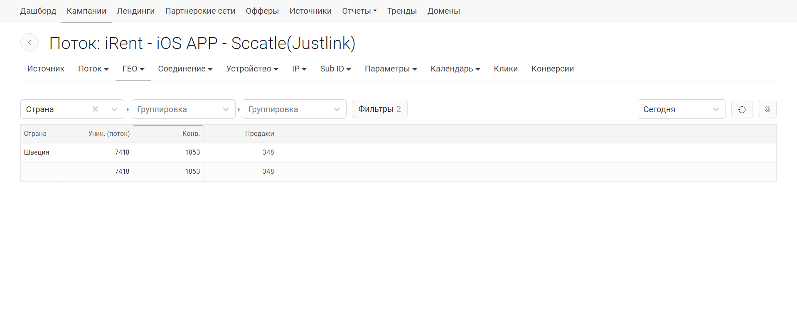Expand the IP tab dropdown
This screenshot has height=332, width=797.
coord(299,69)
